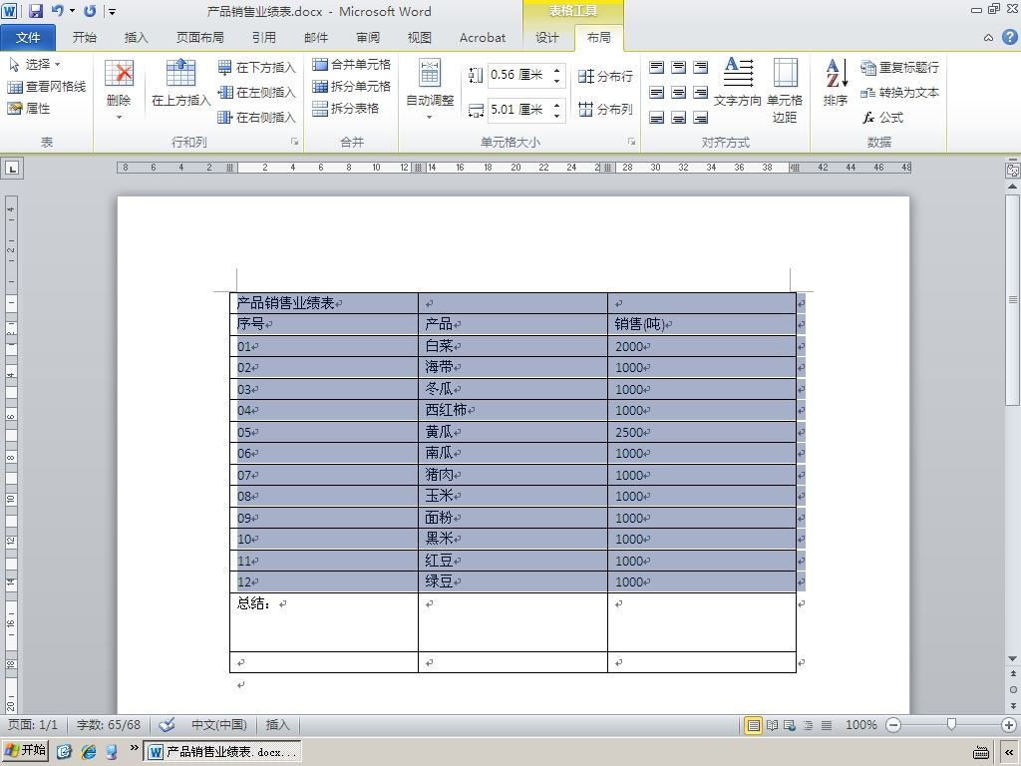Click the Redo icon in title bar

click(x=90, y=11)
